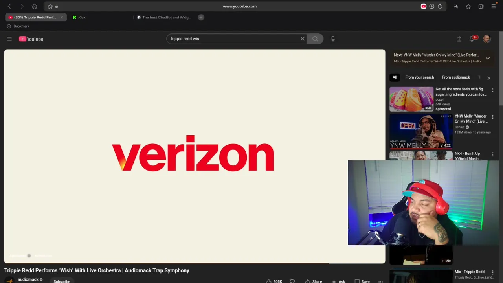Open YNW Melly Murder On My Mind thumbnail

(421, 131)
